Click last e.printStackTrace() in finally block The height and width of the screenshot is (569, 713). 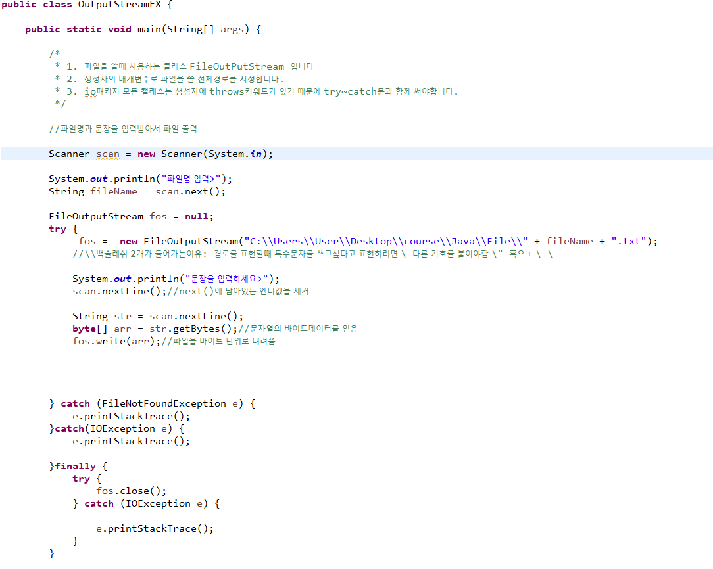click(x=155, y=528)
